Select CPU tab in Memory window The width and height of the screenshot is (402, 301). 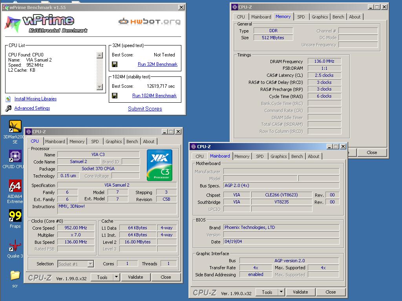click(241, 16)
